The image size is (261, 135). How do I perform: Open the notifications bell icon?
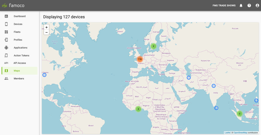[241, 5]
